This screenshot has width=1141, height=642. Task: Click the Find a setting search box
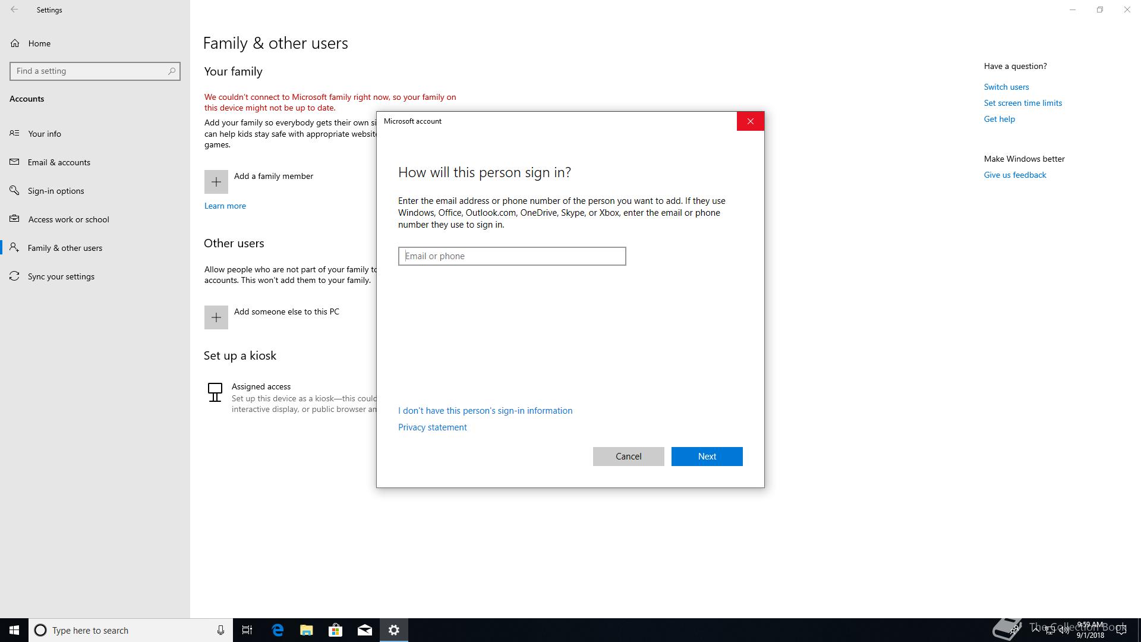click(x=95, y=71)
